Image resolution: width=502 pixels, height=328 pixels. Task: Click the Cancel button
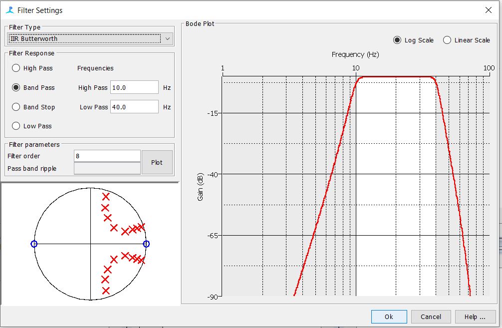(431, 317)
